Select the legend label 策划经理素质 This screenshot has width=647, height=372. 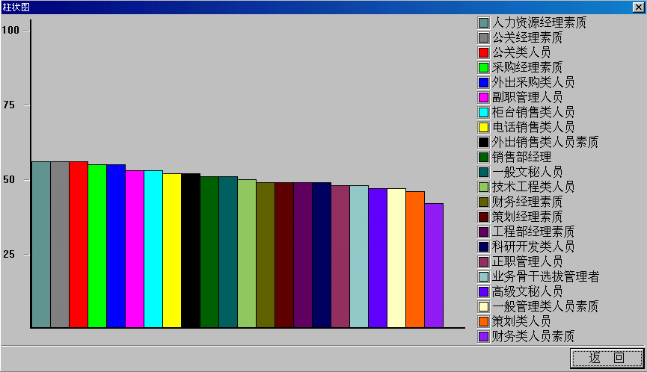[527, 217]
